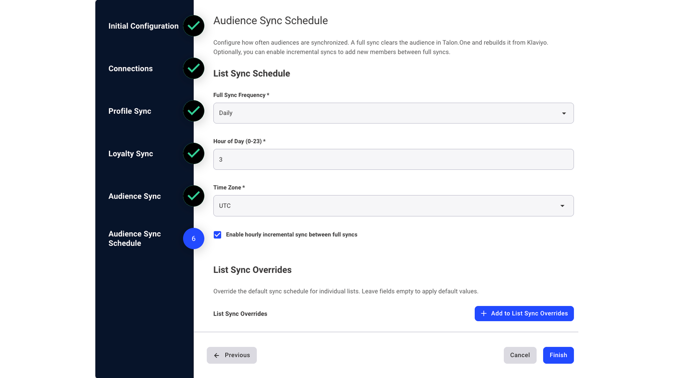Screen dimensions: 673x378
Task: Click the step 6 circle badge
Action: click(x=193, y=238)
